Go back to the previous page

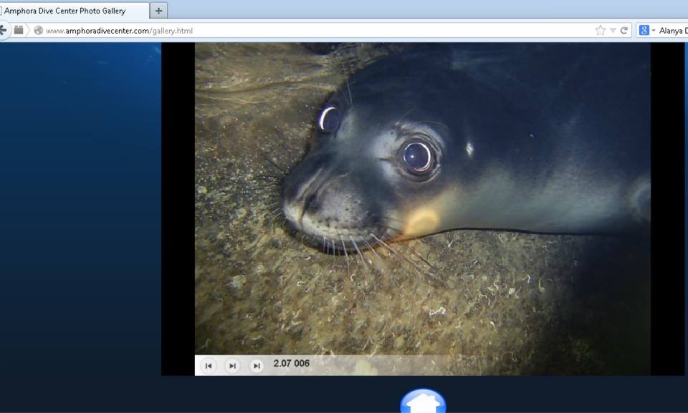tap(4, 30)
